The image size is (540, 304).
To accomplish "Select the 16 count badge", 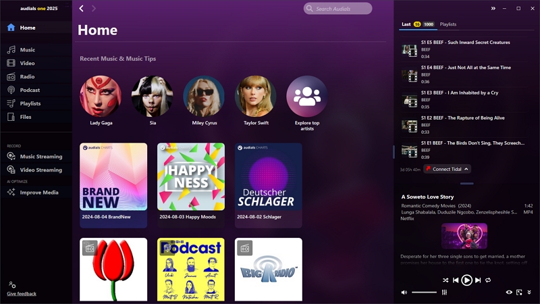I will (x=417, y=24).
